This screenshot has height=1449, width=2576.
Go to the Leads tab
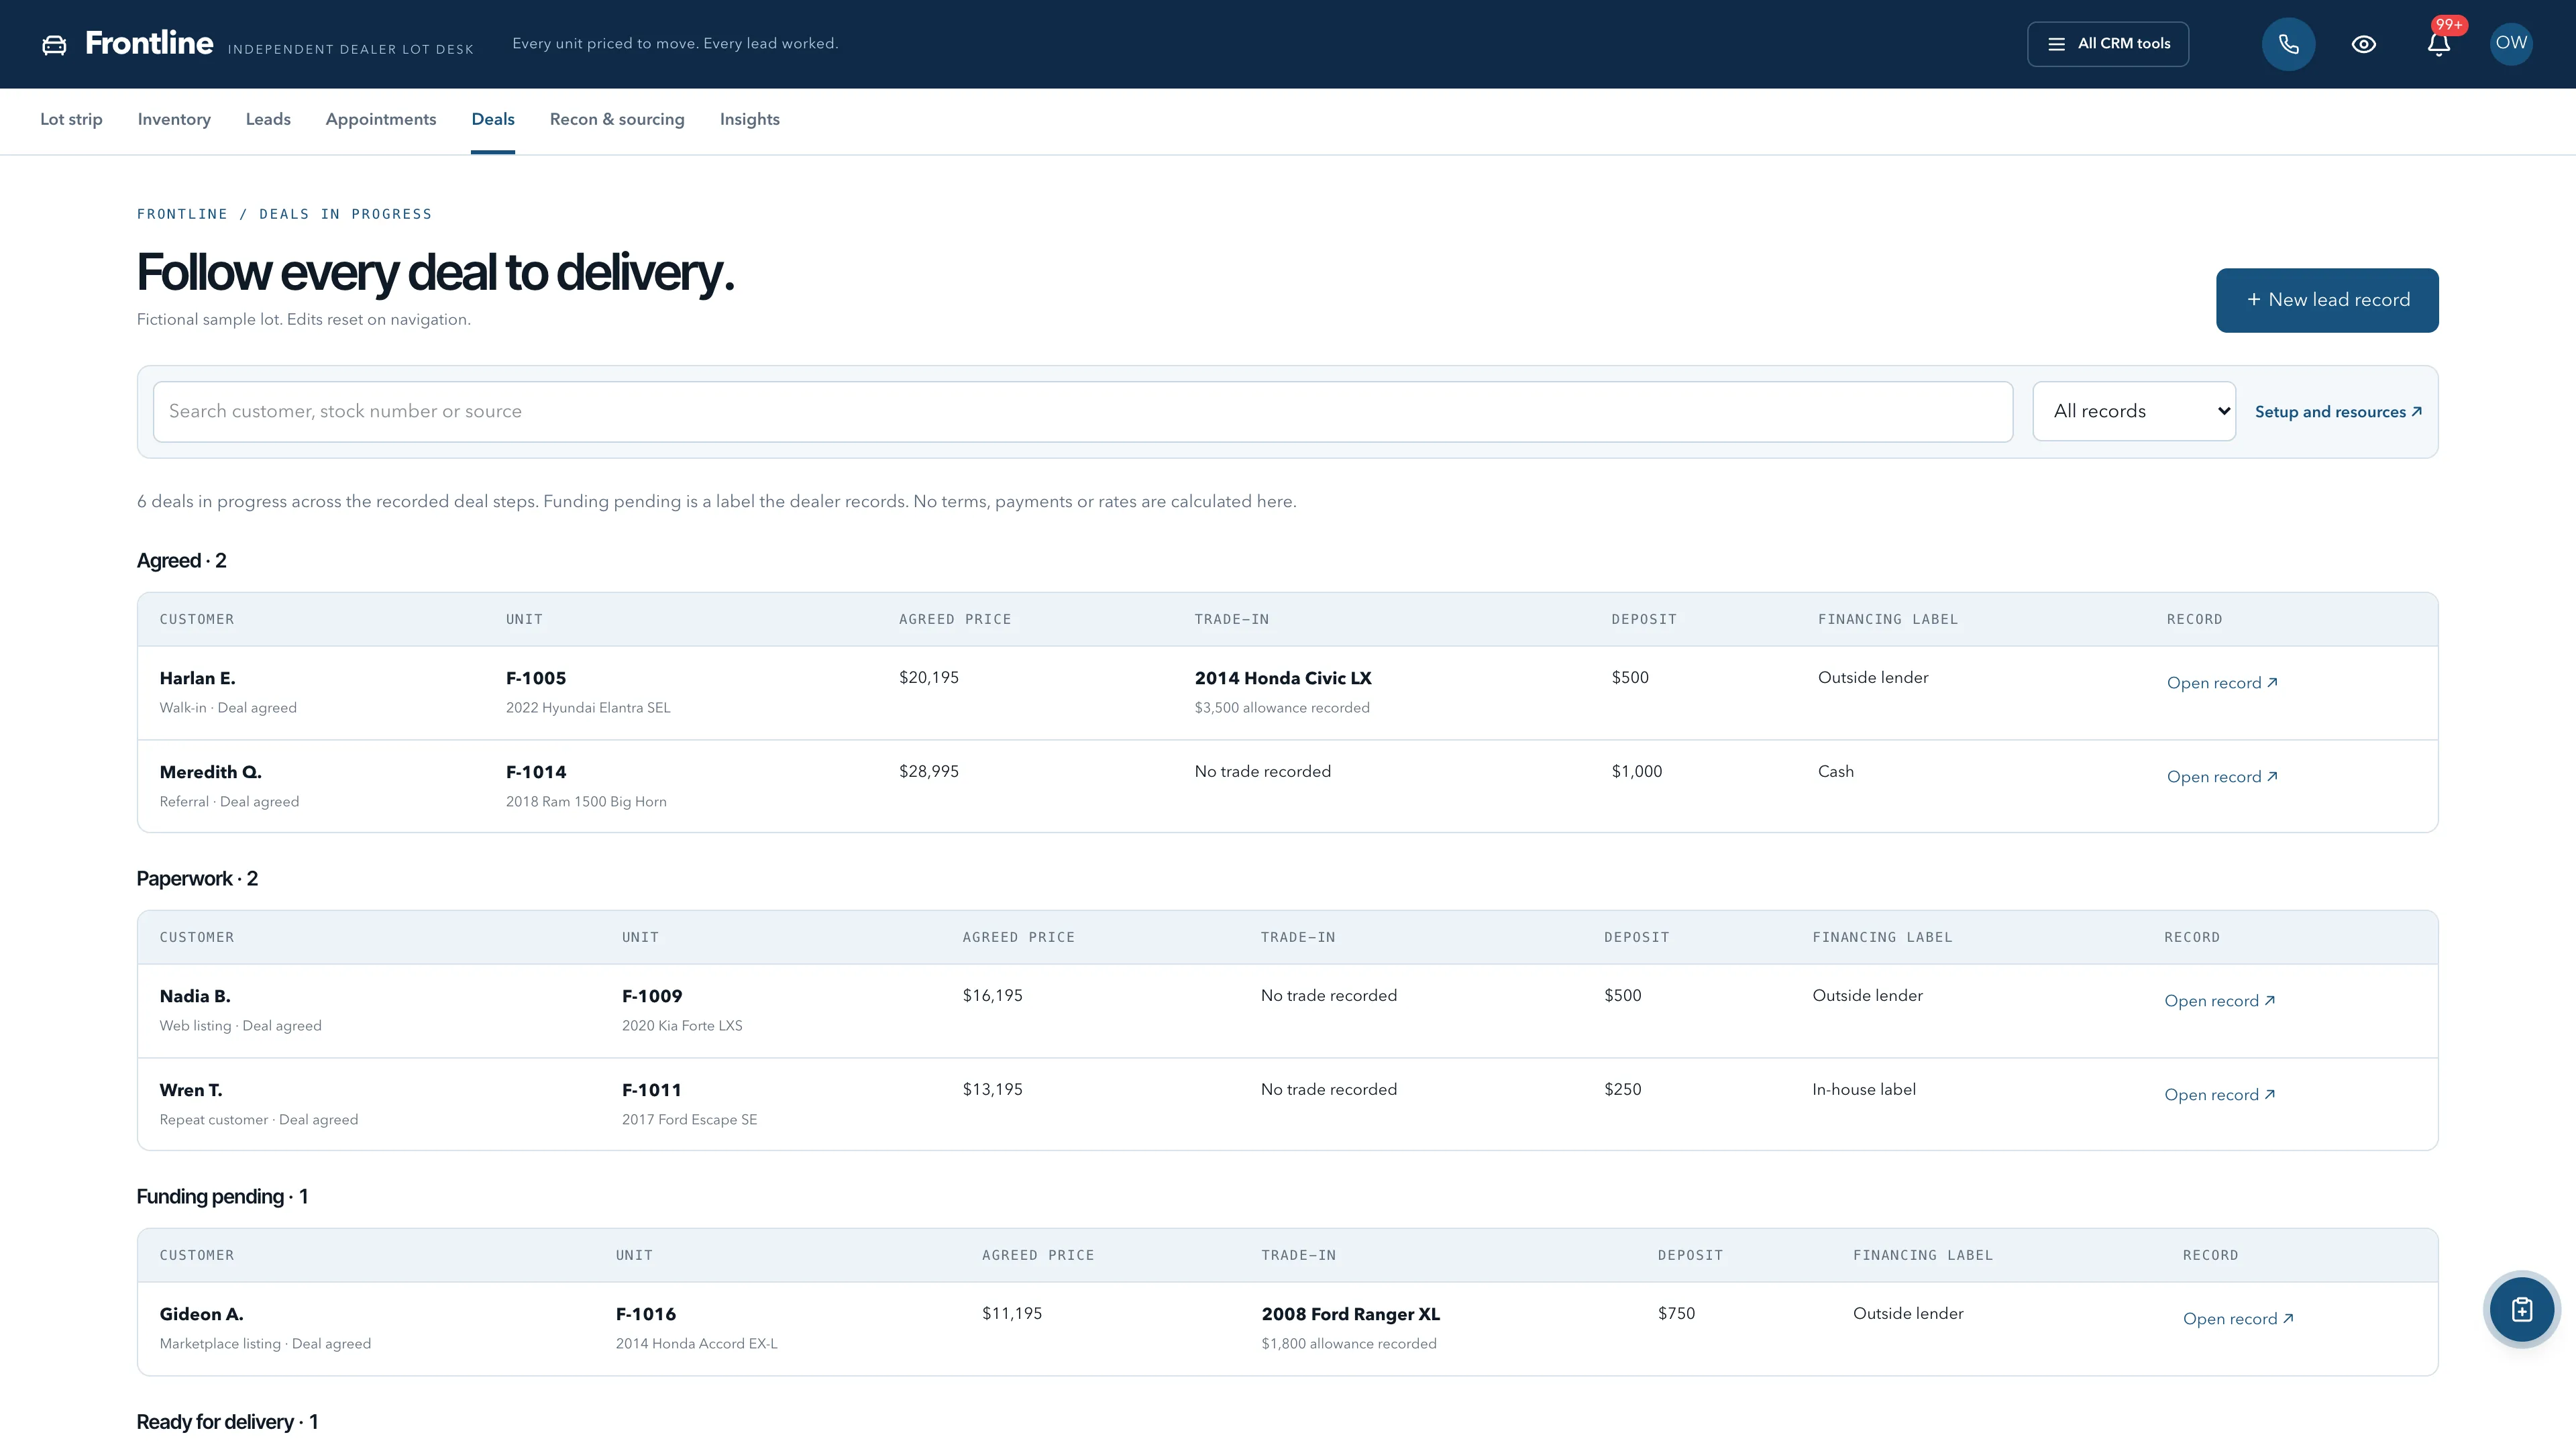[x=268, y=119]
